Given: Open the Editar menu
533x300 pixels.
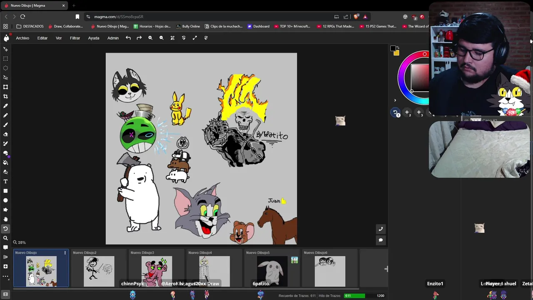Looking at the screenshot, I should (x=42, y=38).
